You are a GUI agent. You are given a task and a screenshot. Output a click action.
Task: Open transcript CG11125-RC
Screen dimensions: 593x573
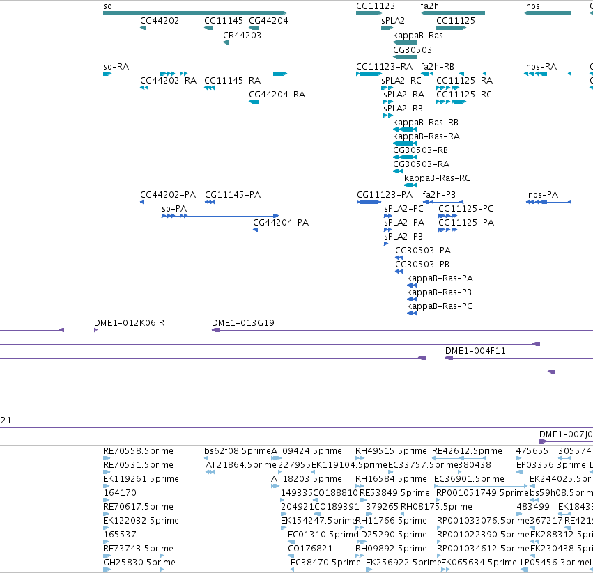(x=464, y=95)
